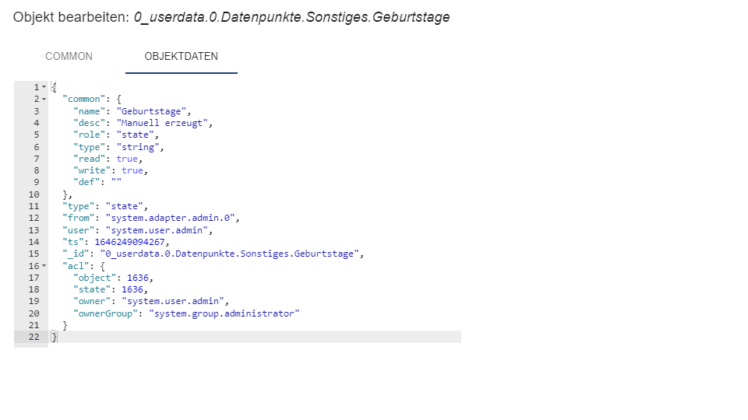Click line number 10 in the gutter

(34, 194)
